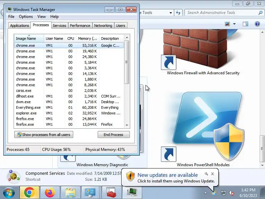Select the firefox.exe row using 24,864 K
Screen dimensions: 265x199
[x=69, y=119]
